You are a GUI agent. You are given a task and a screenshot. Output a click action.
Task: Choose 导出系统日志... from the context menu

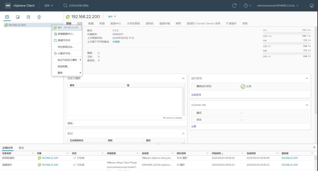(x=67, y=47)
